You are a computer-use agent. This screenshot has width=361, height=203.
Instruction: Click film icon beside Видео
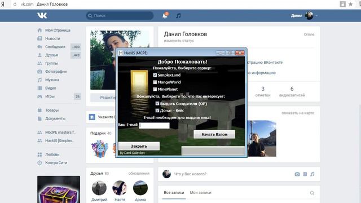click(x=39, y=88)
